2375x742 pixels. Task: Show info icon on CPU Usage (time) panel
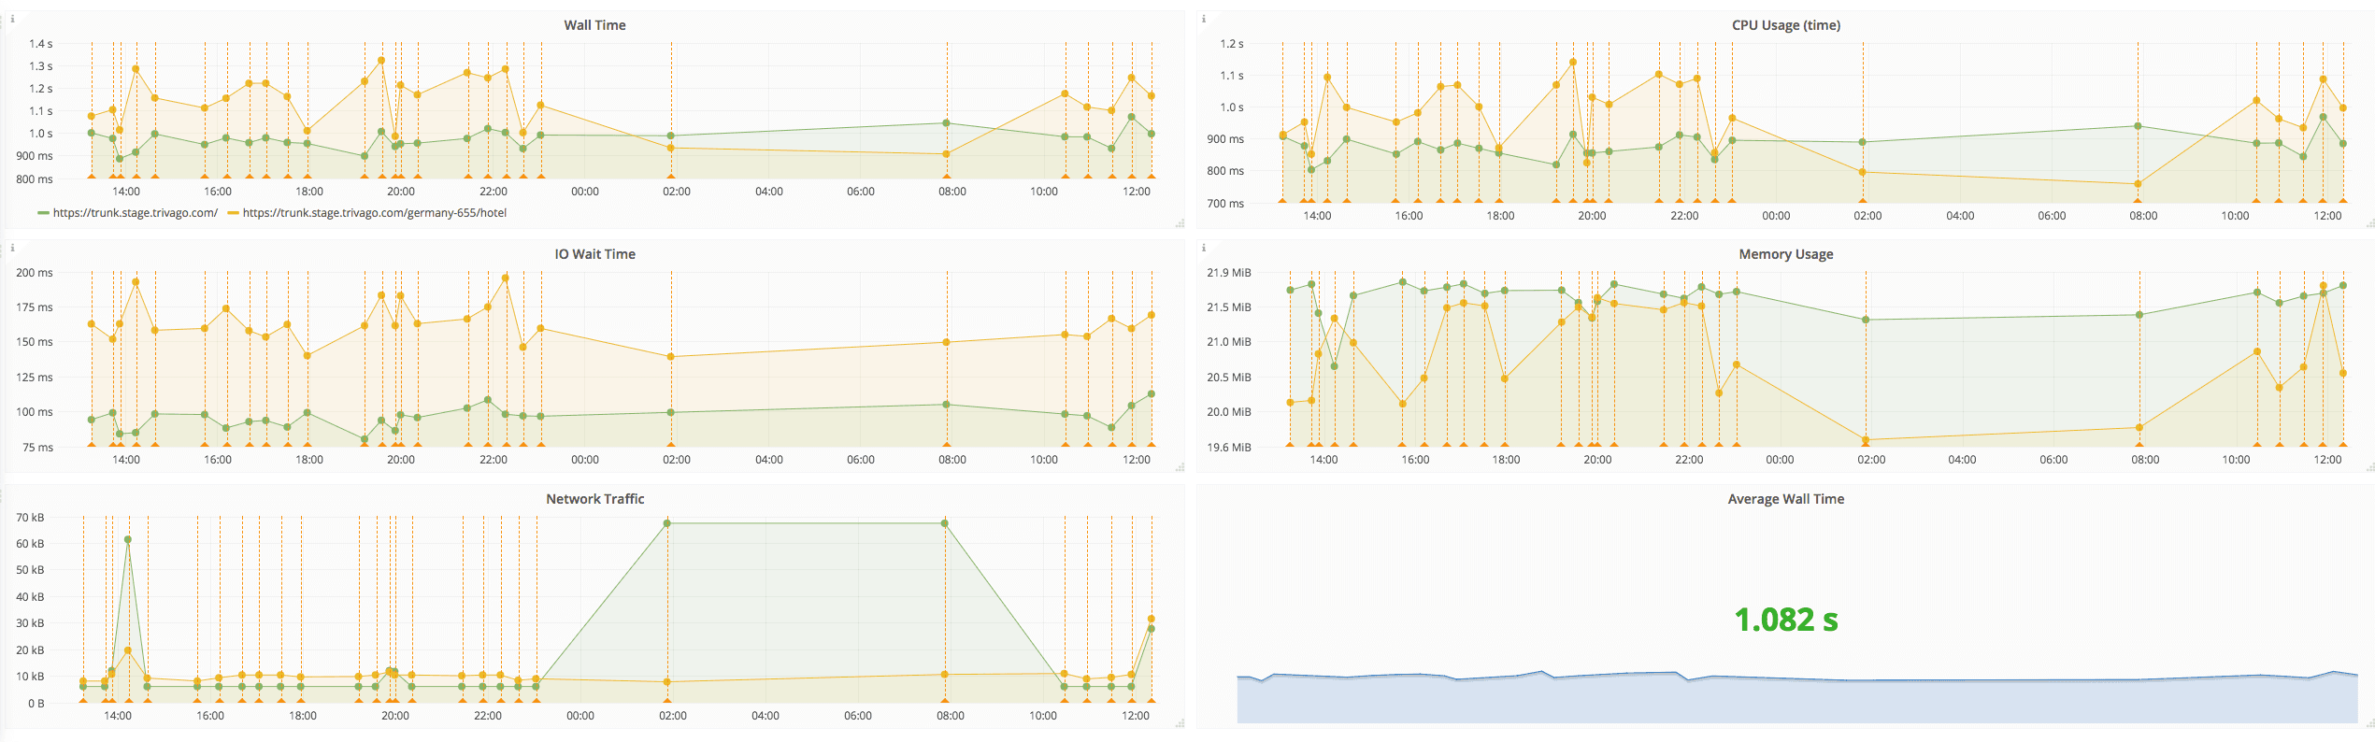pos(1203,19)
